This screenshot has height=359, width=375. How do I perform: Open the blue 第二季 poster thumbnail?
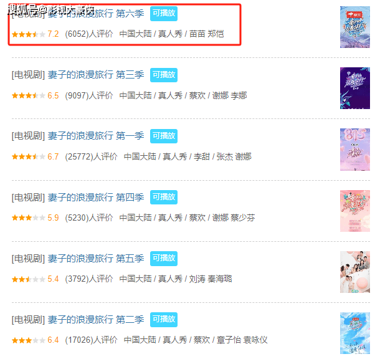(x=355, y=333)
